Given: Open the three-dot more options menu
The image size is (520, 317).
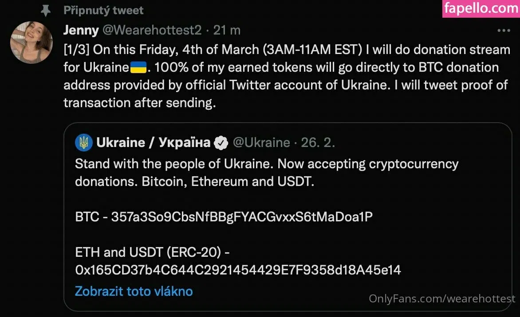Looking at the screenshot, I should (x=504, y=31).
